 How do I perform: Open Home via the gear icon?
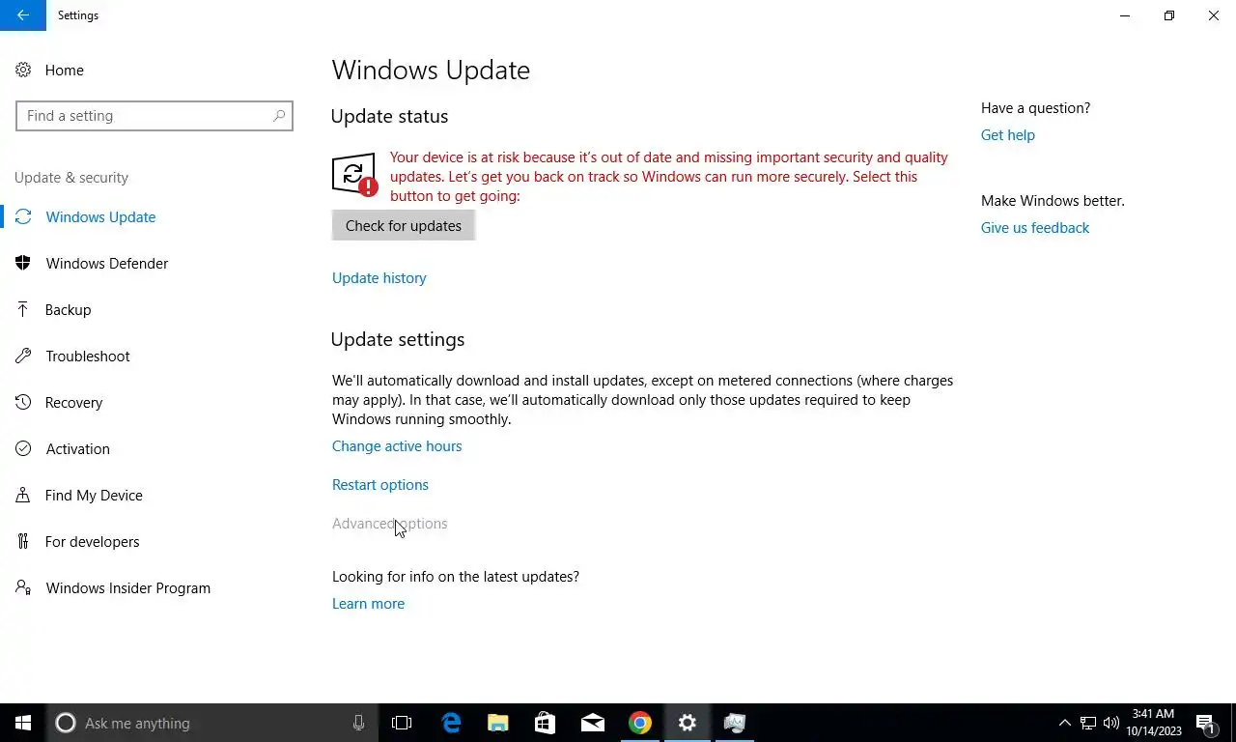click(x=23, y=71)
